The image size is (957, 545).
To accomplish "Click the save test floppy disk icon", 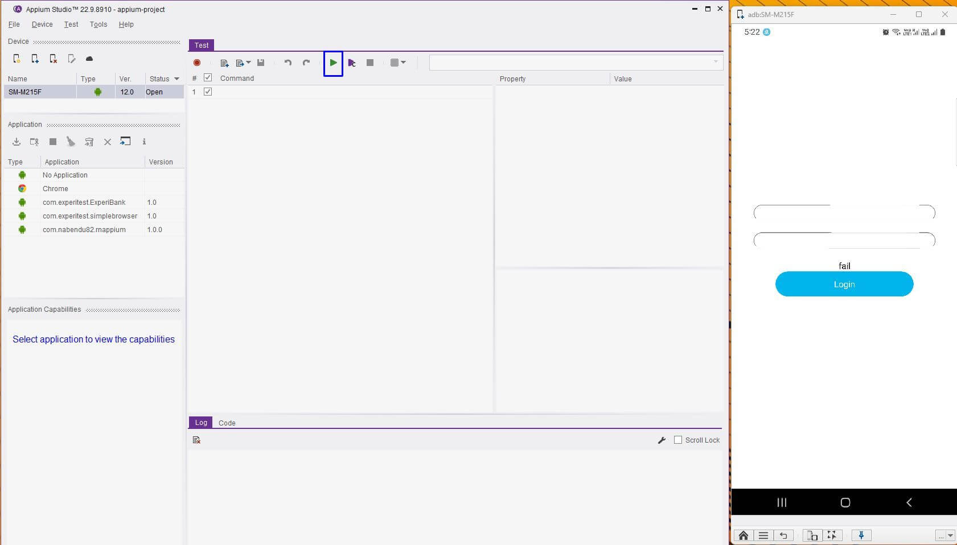I will point(261,63).
